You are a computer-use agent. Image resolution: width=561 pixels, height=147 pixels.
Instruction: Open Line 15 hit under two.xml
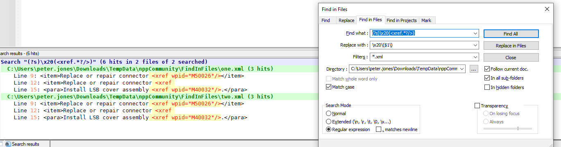130,117
